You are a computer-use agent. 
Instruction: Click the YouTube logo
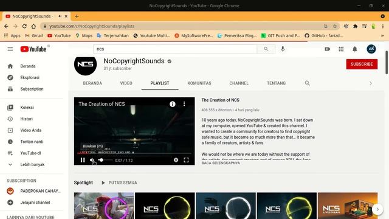pos(33,49)
